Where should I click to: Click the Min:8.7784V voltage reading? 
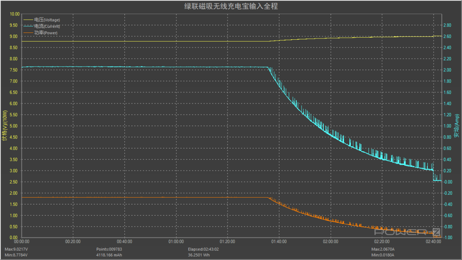(x=16, y=255)
